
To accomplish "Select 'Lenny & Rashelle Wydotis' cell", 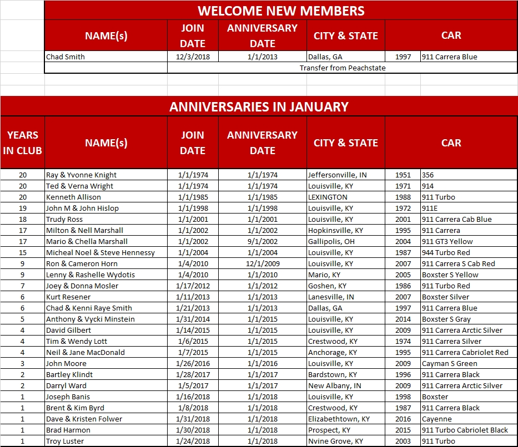I will [106, 275].
